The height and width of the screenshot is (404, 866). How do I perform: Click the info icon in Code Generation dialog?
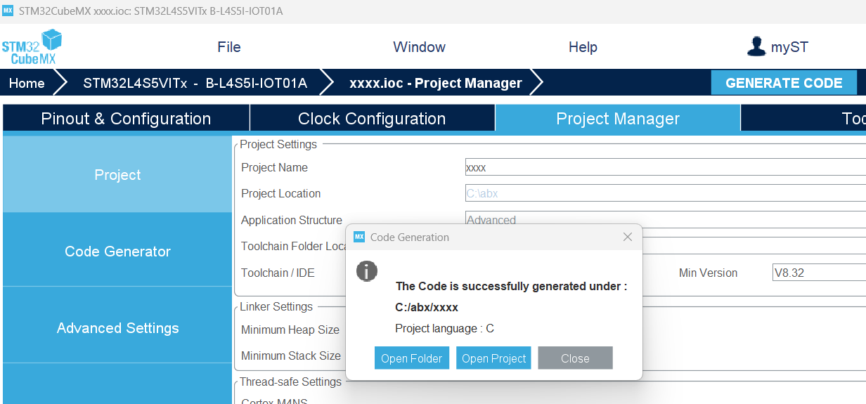click(x=366, y=271)
